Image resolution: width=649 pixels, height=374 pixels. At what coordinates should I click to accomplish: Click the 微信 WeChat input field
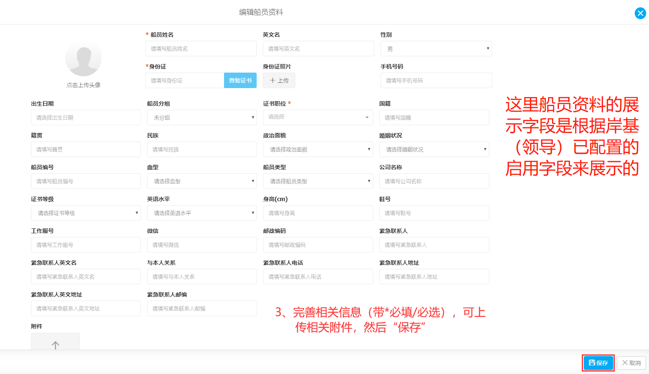click(x=202, y=245)
